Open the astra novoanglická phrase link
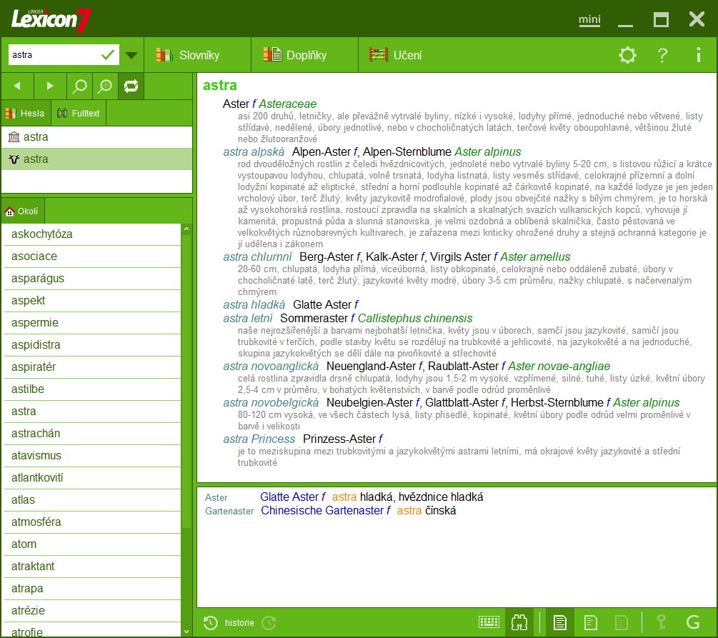Image resolution: width=718 pixels, height=638 pixels. pos(271,367)
